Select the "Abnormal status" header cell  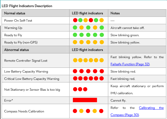16,50
